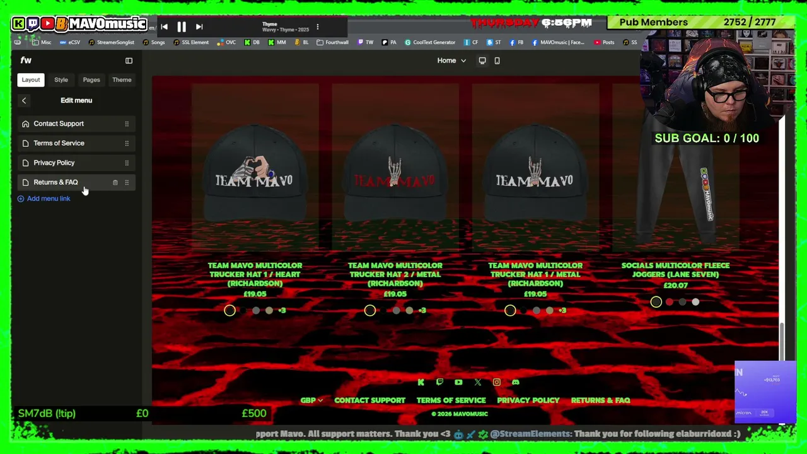The height and width of the screenshot is (454, 807).
Task: Open the eCSV bookmark
Action: [x=70, y=42]
